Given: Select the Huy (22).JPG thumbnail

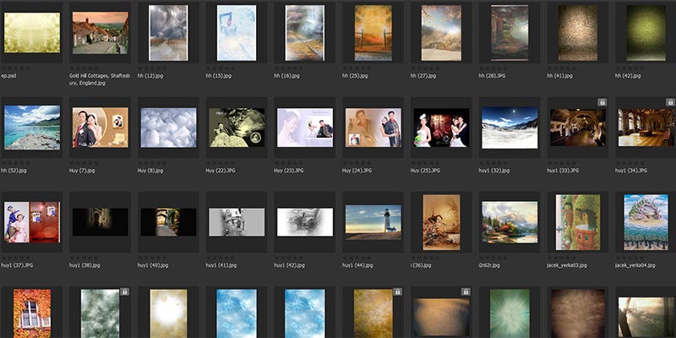Looking at the screenshot, I should (237, 128).
